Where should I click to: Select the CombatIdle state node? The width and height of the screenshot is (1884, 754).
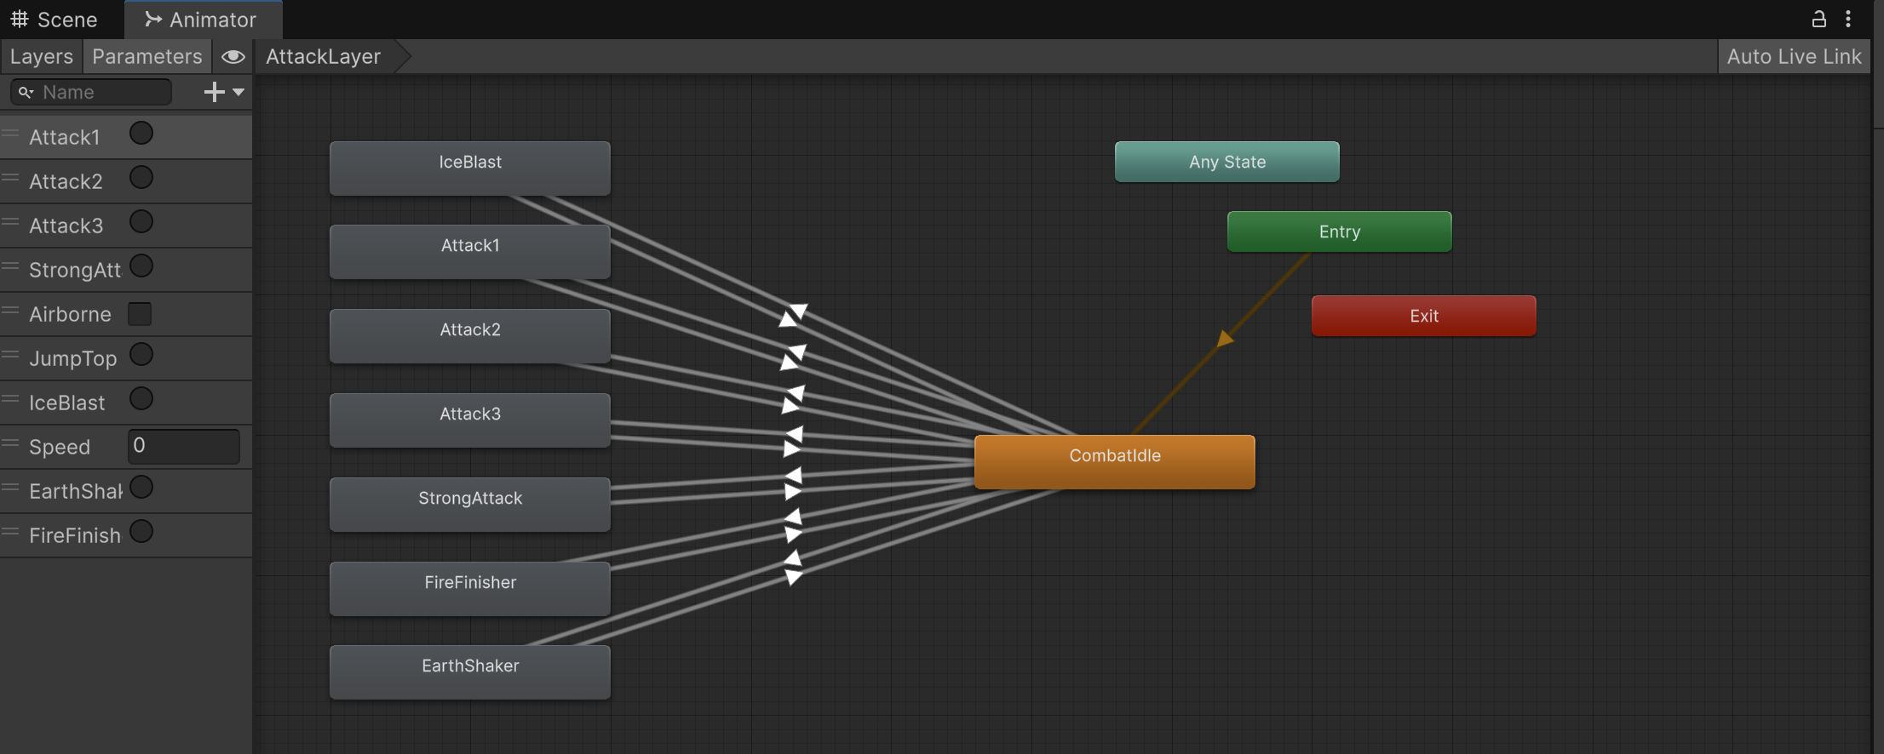click(1114, 461)
